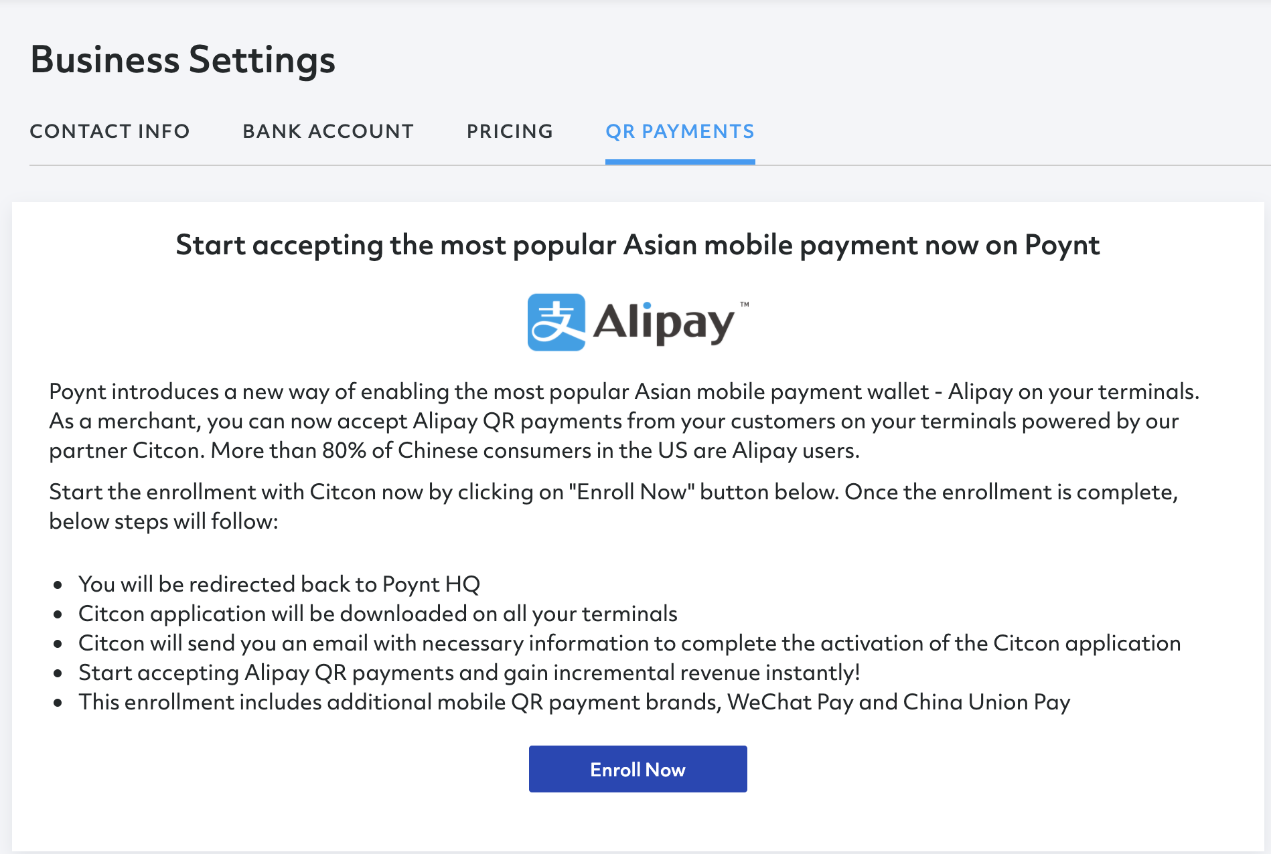1271x854 pixels.
Task: Click the paragraph beginning 'Poynt introduces a new way'
Action: pyautogui.click(x=624, y=421)
